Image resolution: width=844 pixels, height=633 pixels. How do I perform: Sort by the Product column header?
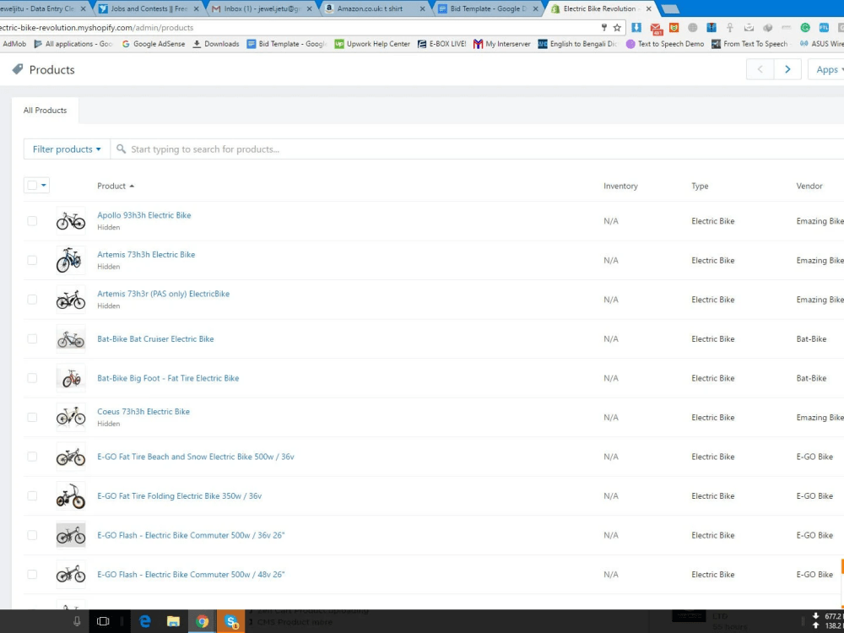tap(115, 186)
